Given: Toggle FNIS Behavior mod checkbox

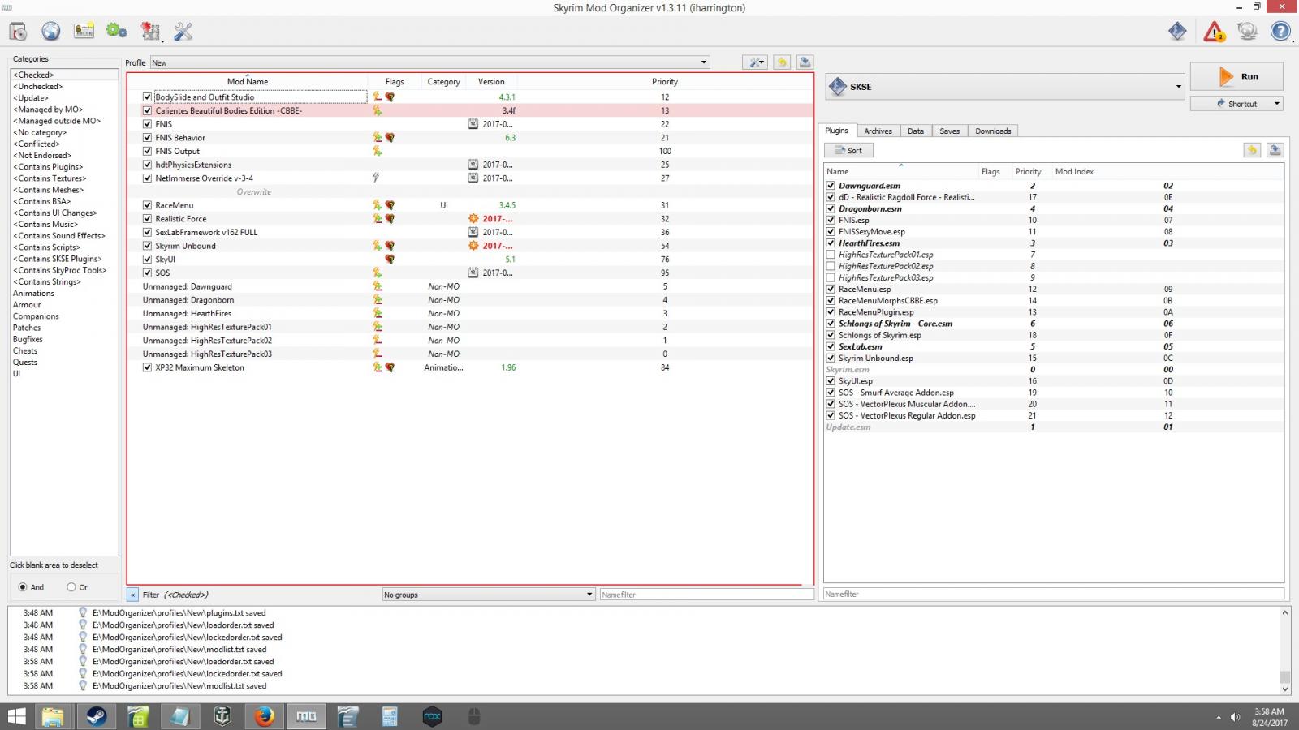Looking at the screenshot, I should (x=147, y=138).
